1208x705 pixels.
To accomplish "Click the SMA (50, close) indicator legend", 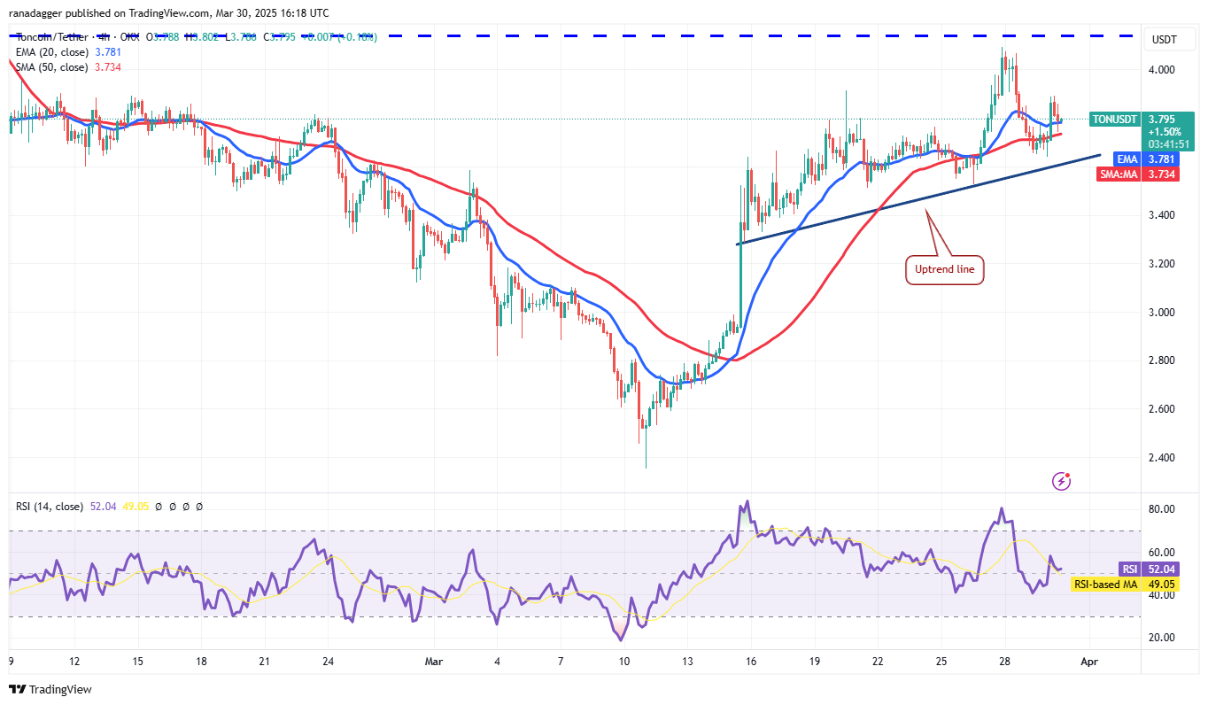I will click(51, 67).
